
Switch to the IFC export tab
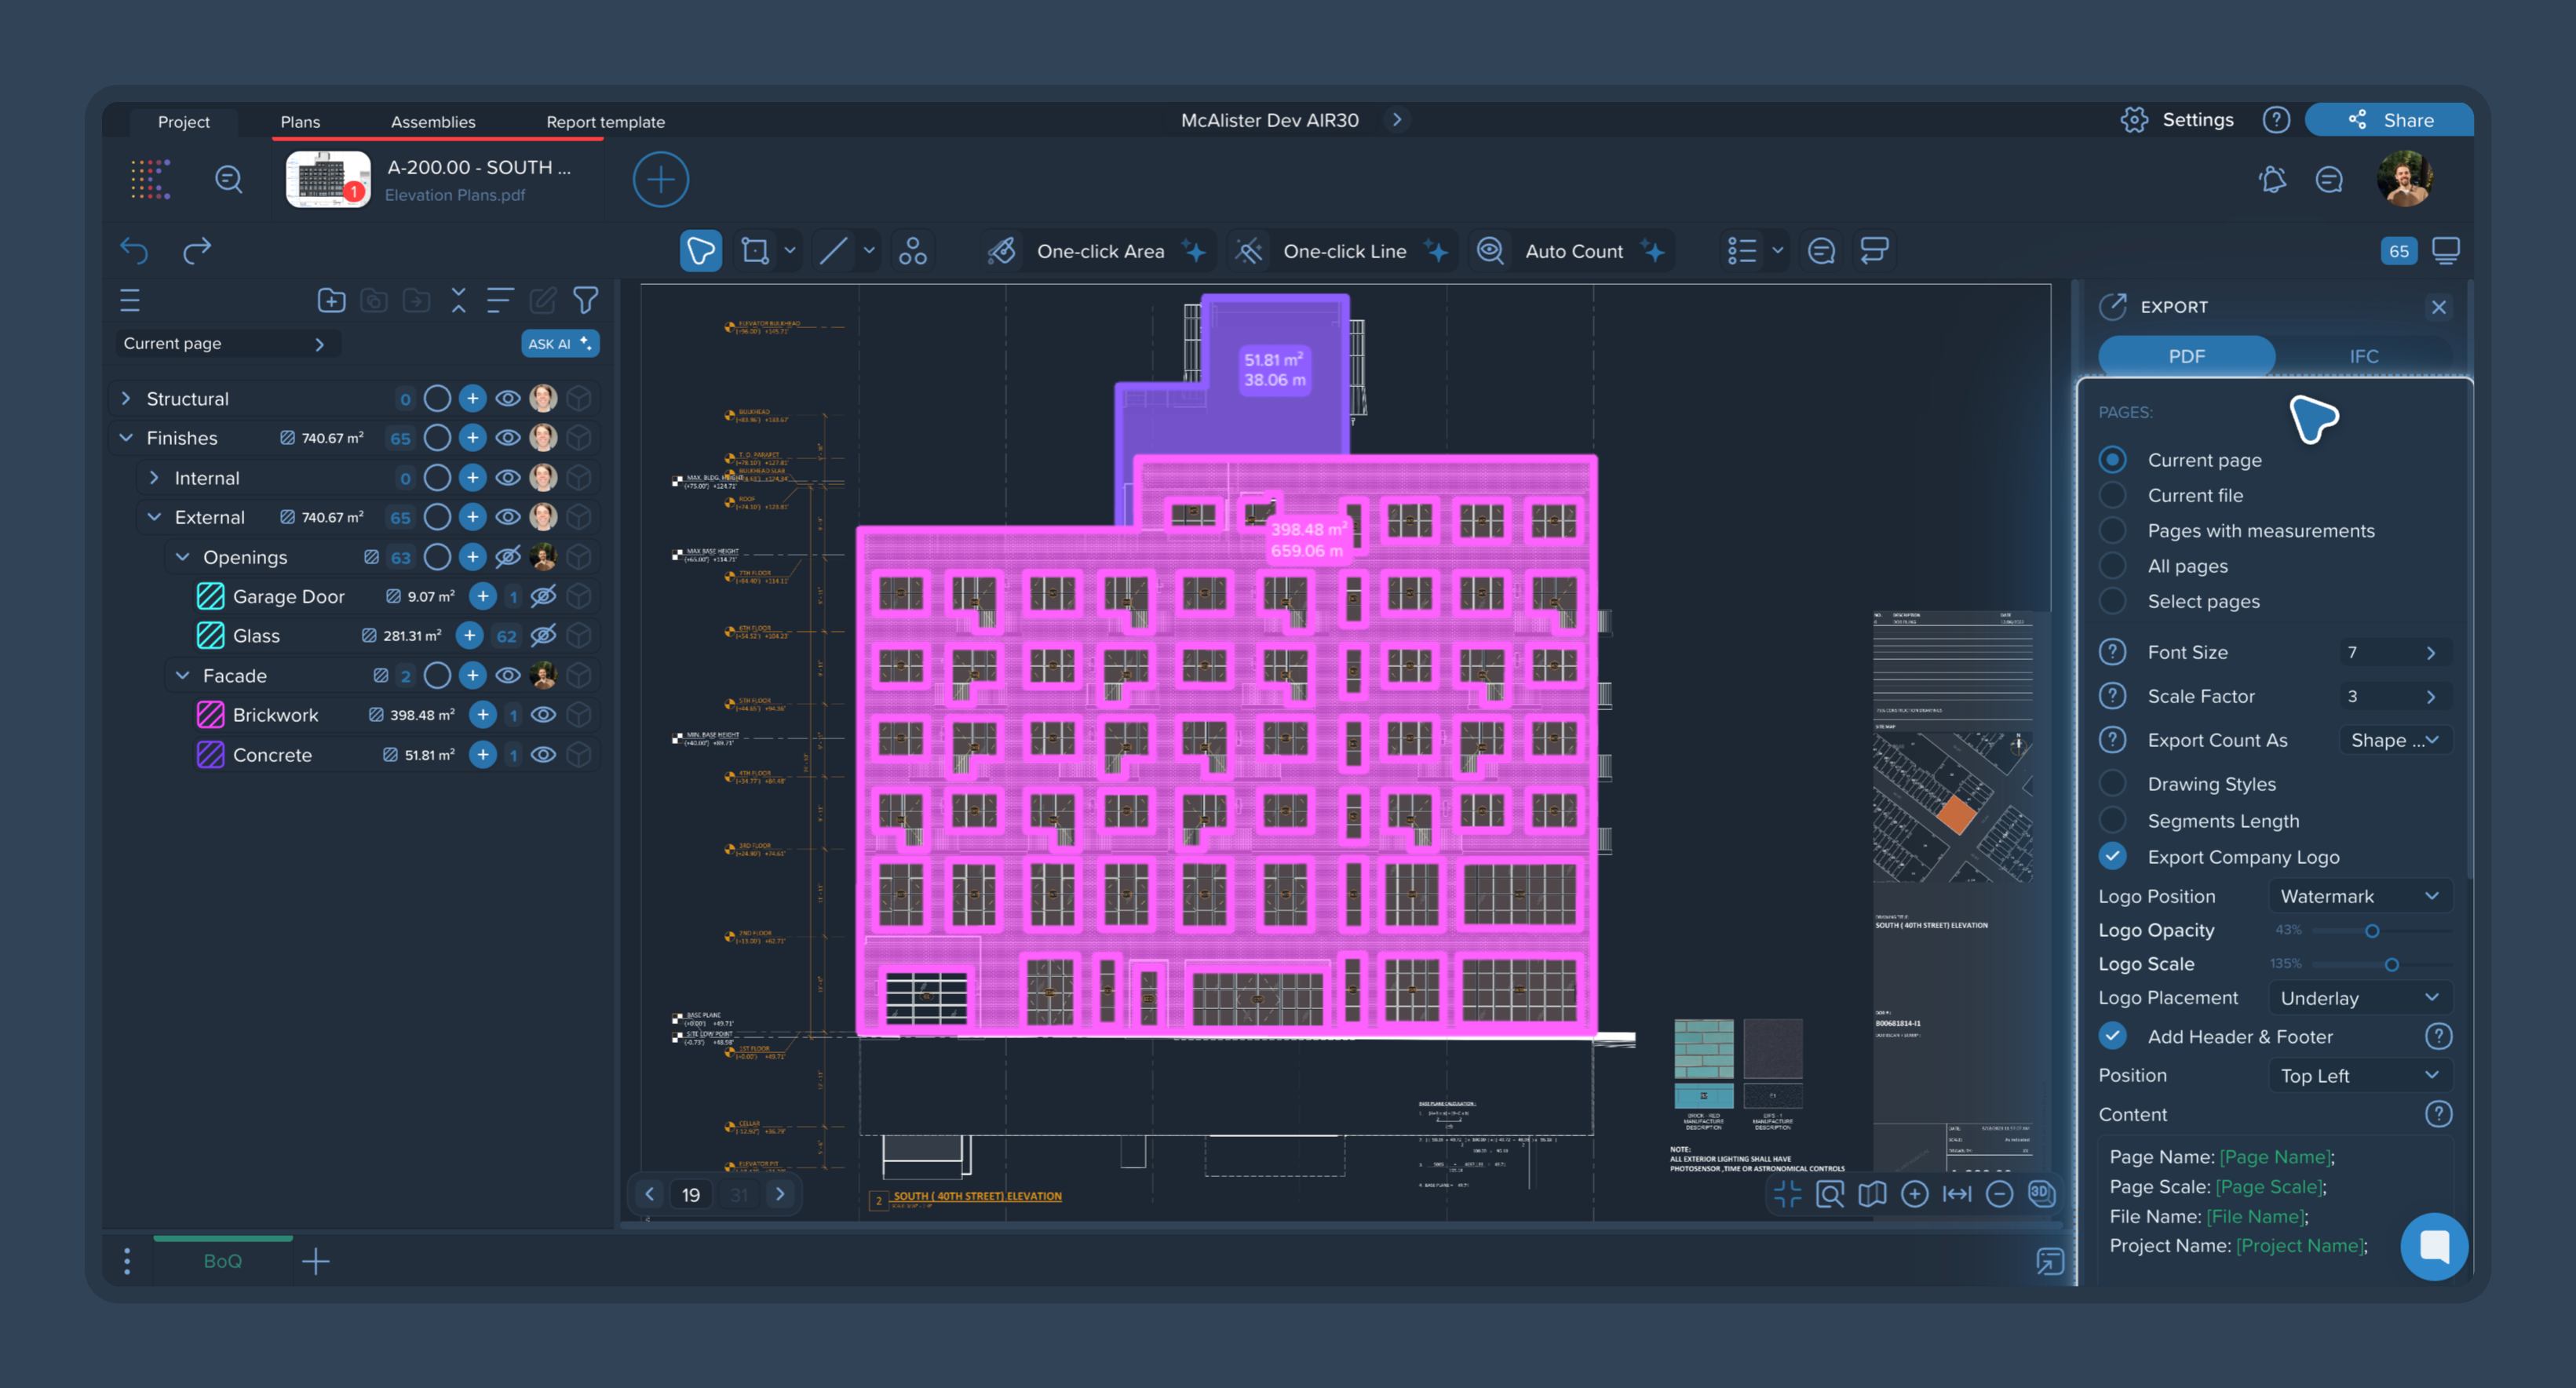(2363, 356)
